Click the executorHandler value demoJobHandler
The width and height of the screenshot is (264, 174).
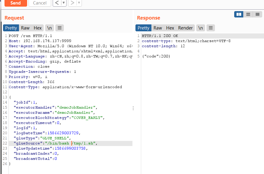coord(76,107)
